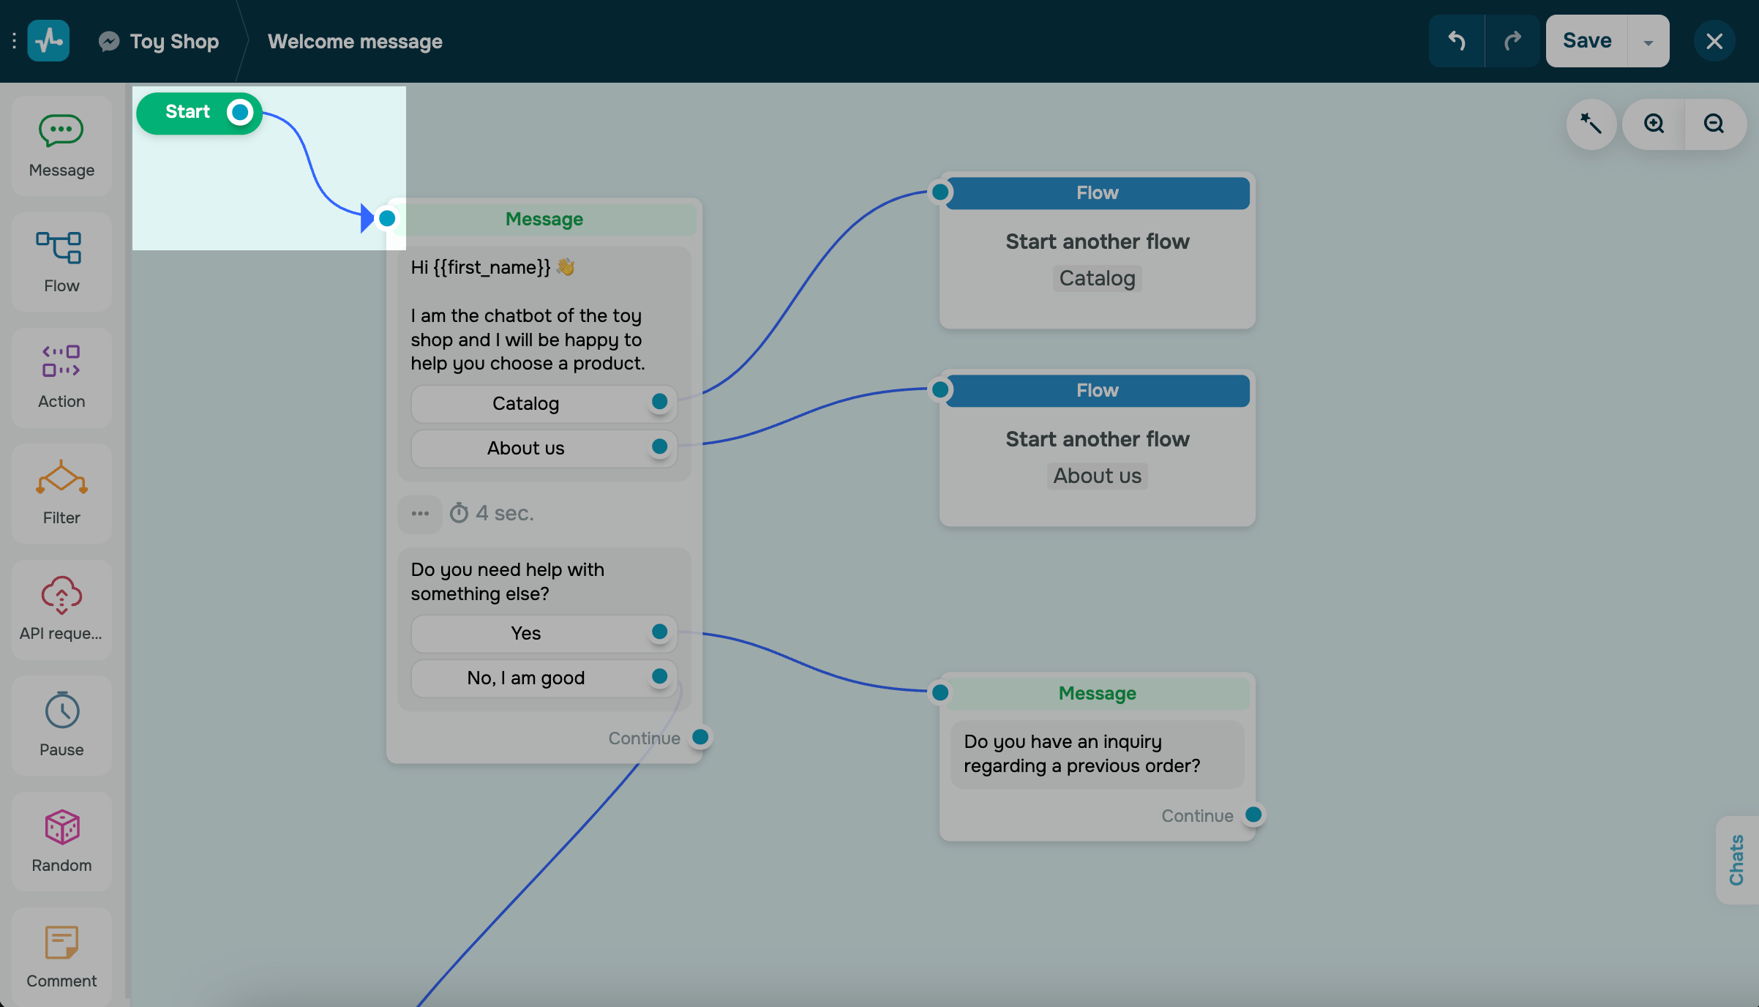
Task: Click the magic wand auto-arrange icon
Action: coord(1592,124)
